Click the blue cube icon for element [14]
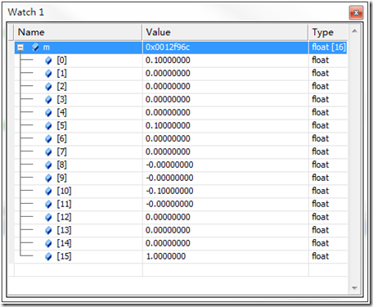 click(x=48, y=244)
